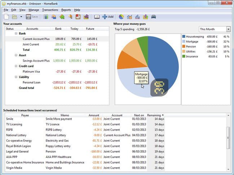Click the dark blue Housekeeping pie slice
Viewport: 234px width, 175px height.
[164, 60]
